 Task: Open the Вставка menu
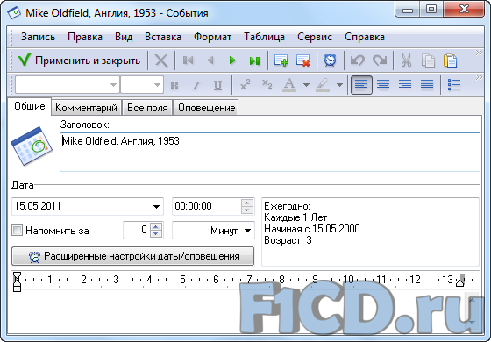coord(163,37)
